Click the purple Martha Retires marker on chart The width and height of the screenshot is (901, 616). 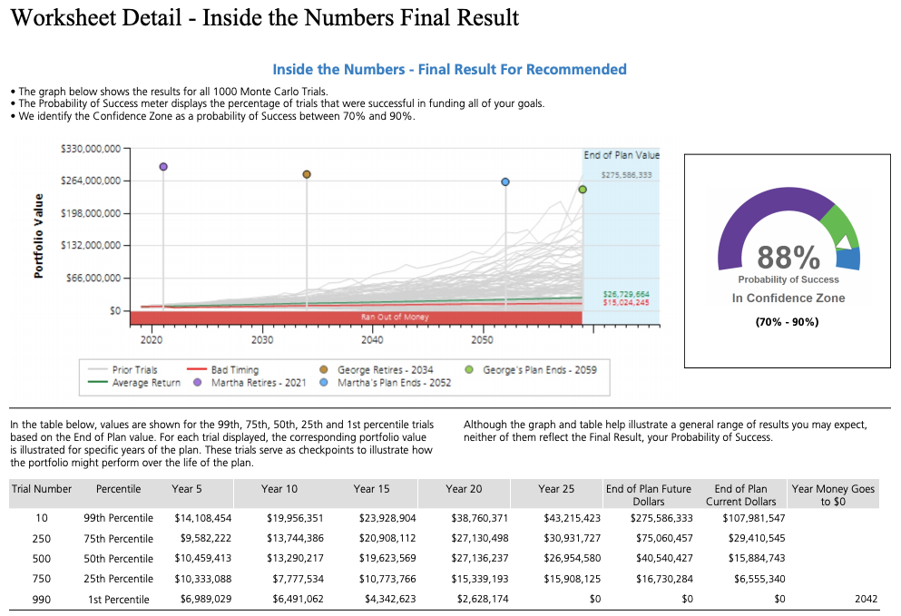click(x=163, y=167)
